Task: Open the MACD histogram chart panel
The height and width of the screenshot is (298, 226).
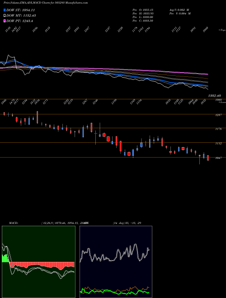Action: point(38,262)
